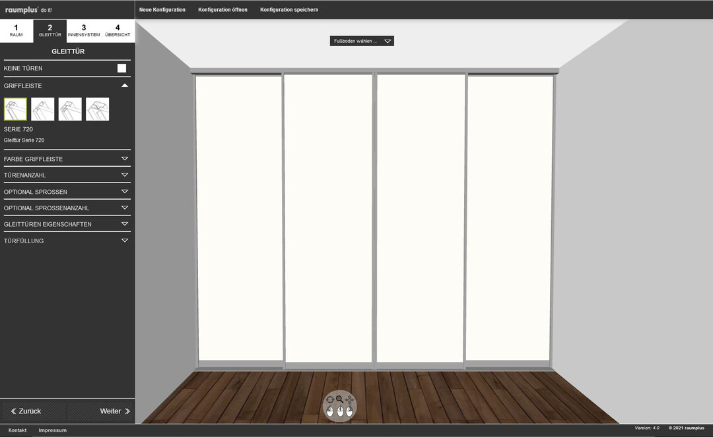The height and width of the screenshot is (437, 713).
Task: Expand the Gleittüren Eigenschaften section
Action: [67, 224]
